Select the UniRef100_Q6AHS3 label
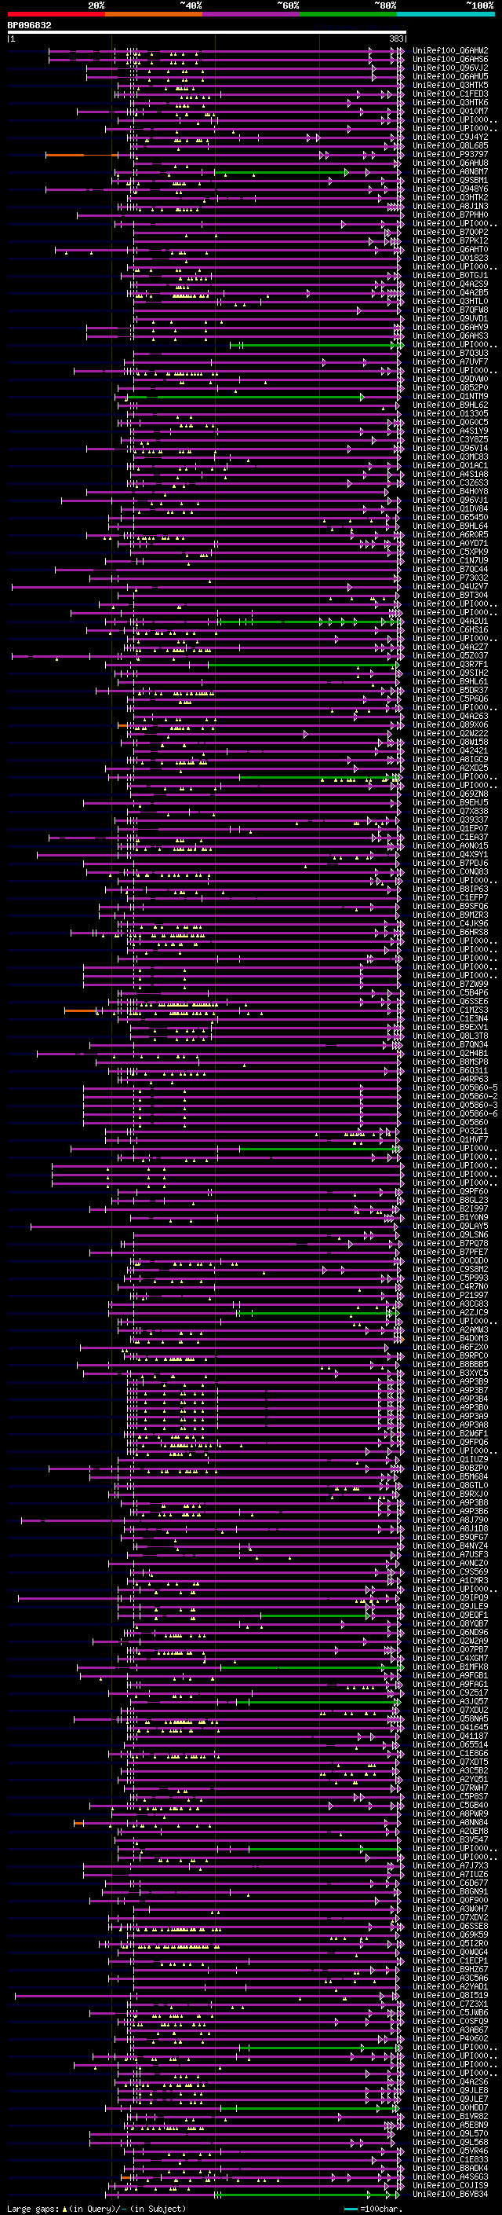Image resolution: width=502 pixels, height=2215 pixels. tap(450, 336)
